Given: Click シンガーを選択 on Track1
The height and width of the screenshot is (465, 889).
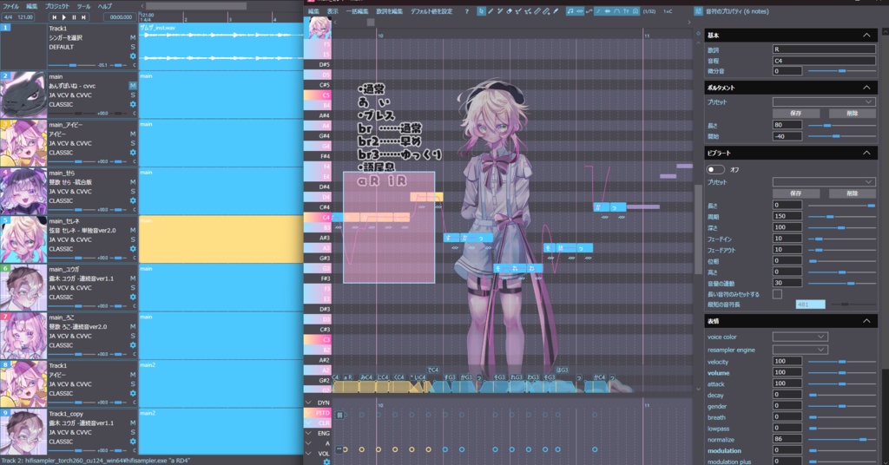Looking at the screenshot, I should (65, 37).
